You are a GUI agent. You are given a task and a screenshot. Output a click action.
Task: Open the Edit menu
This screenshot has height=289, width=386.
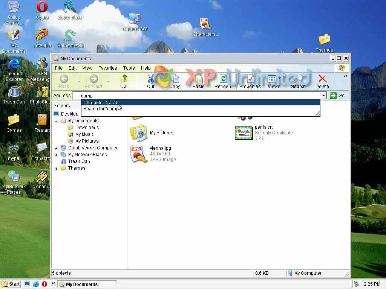click(x=72, y=68)
